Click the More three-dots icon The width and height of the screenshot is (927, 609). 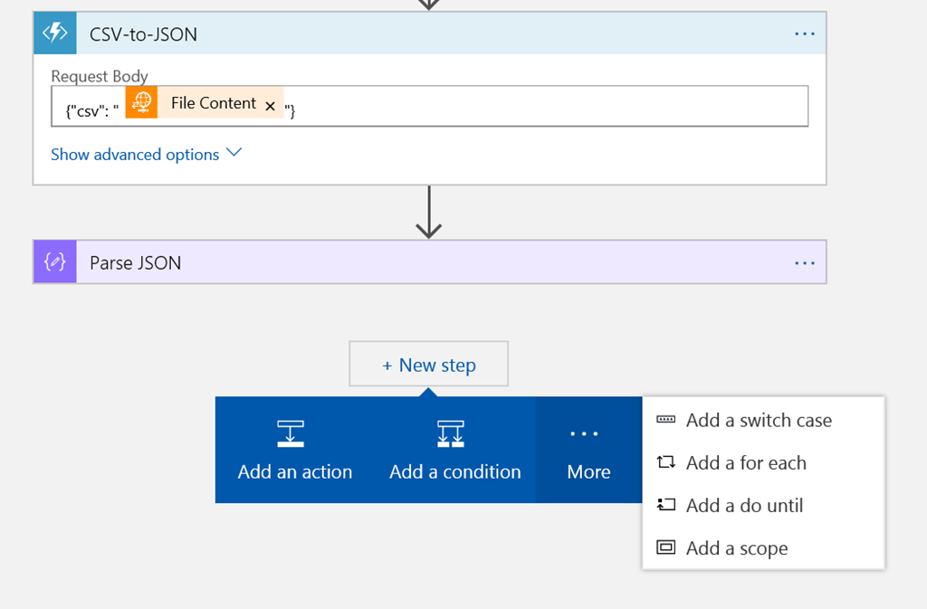tap(584, 434)
